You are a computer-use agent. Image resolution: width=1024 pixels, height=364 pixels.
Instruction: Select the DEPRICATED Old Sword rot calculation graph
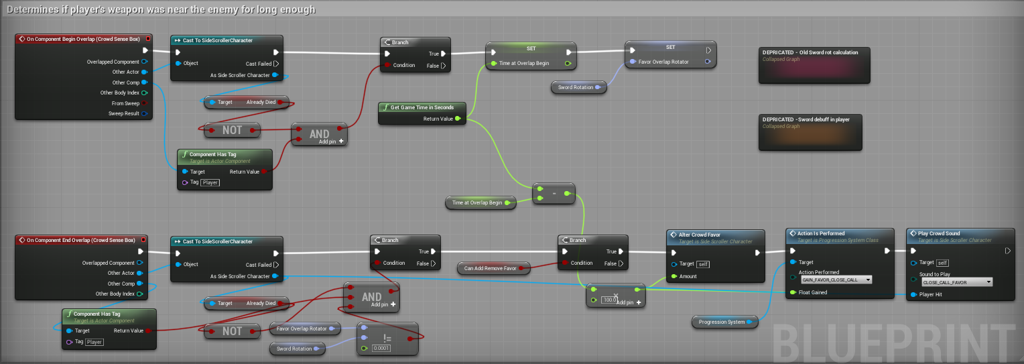tap(814, 65)
